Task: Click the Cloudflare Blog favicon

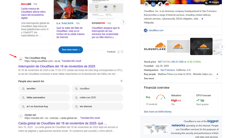Action: pyautogui.click(x=21, y=59)
